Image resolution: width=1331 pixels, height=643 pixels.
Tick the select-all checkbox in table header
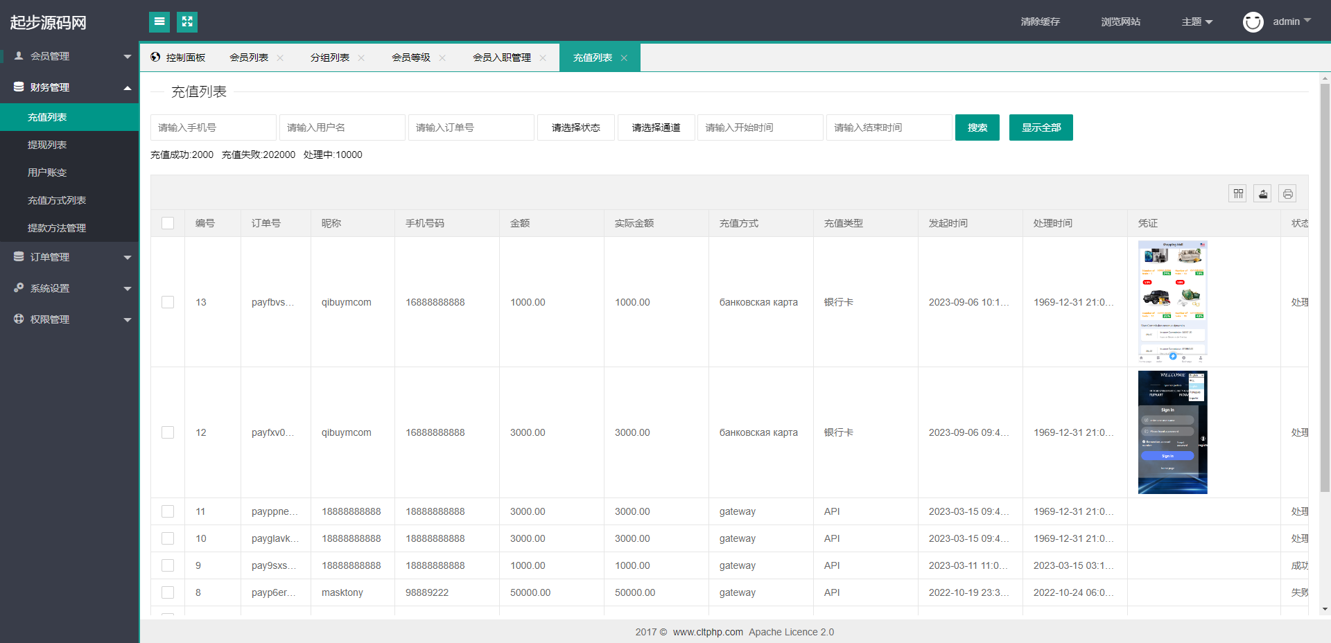pyautogui.click(x=168, y=223)
